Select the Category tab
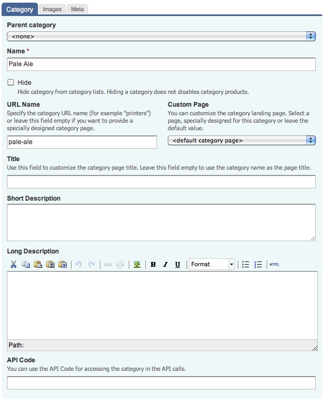This screenshot has height=405, width=327. [20, 9]
